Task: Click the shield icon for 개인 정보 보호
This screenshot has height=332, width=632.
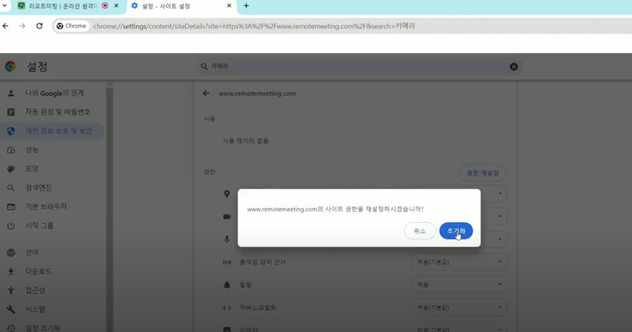Action: [11, 131]
